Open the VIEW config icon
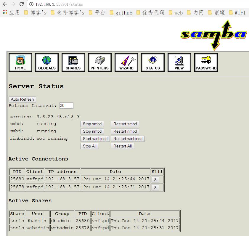Viewport: 249px width, 236px height. tap(179, 62)
